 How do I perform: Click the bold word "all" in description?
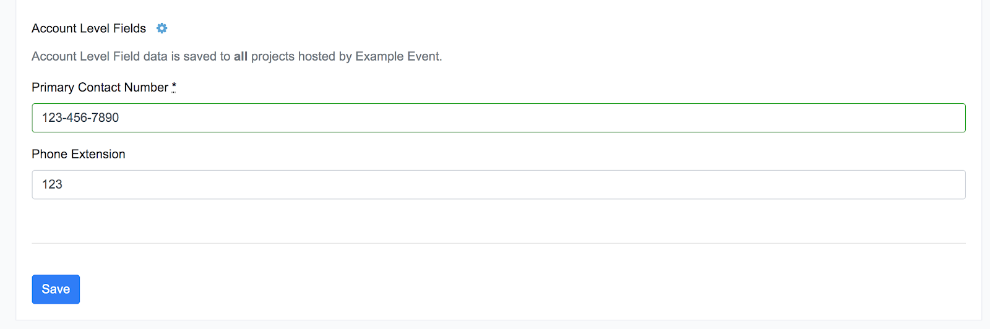pos(241,56)
